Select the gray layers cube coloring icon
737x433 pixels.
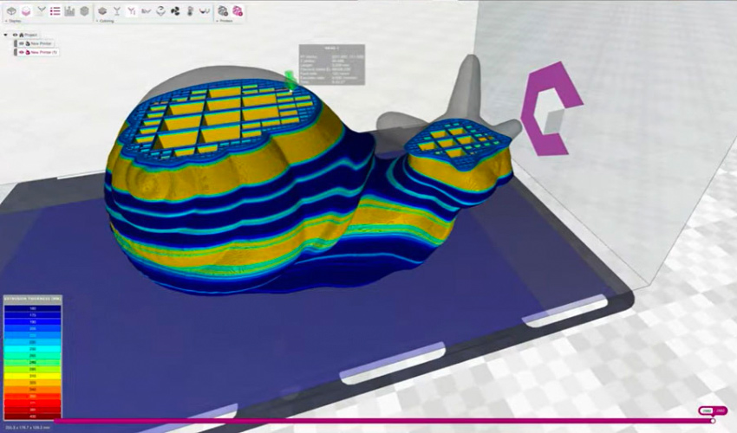click(102, 10)
